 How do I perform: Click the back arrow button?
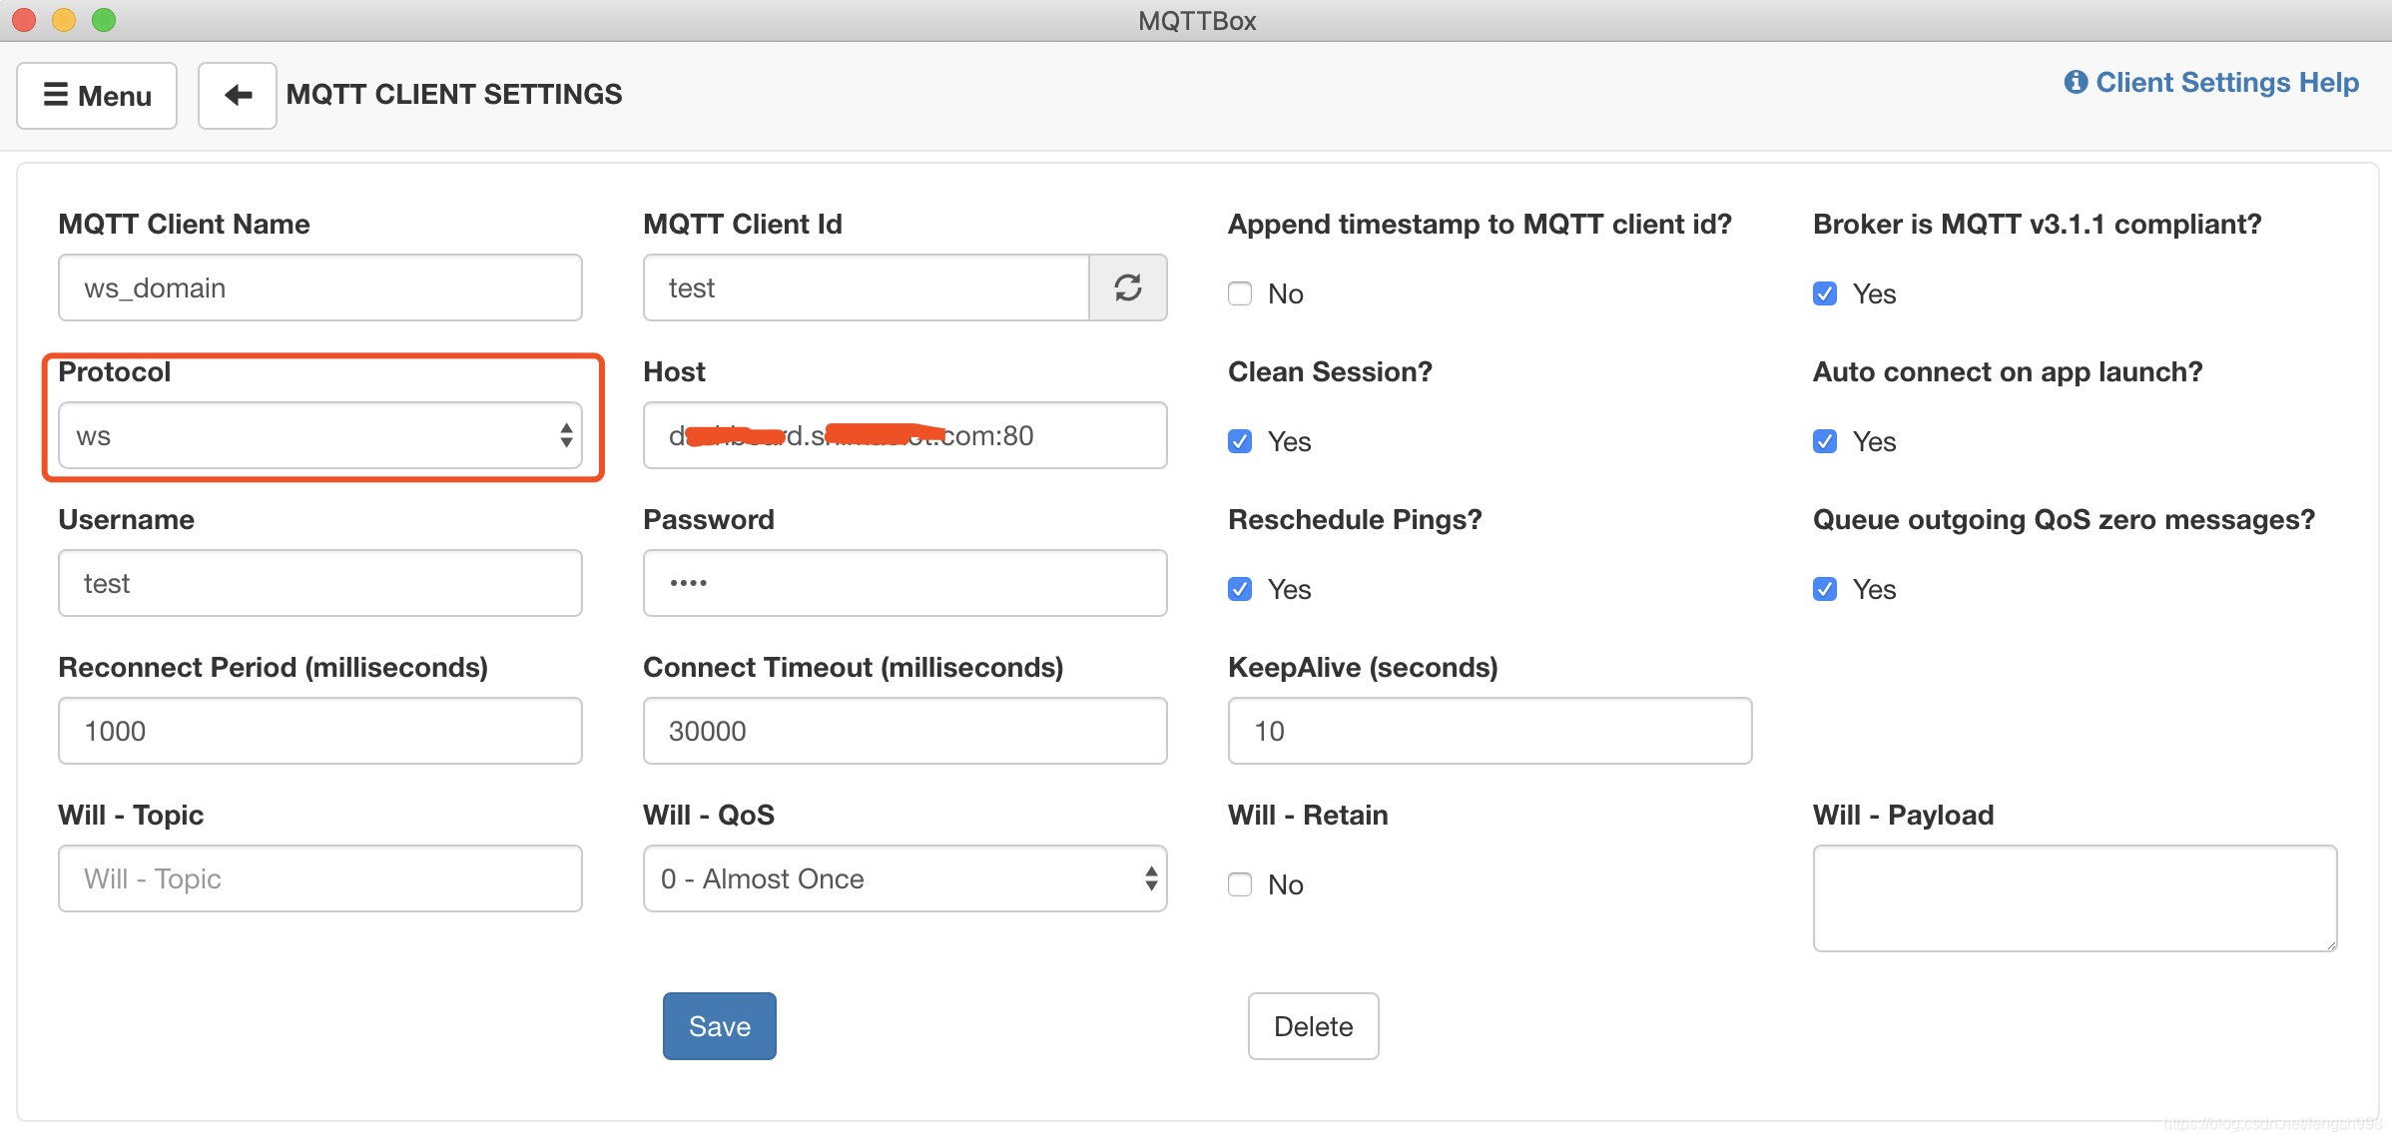[238, 95]
